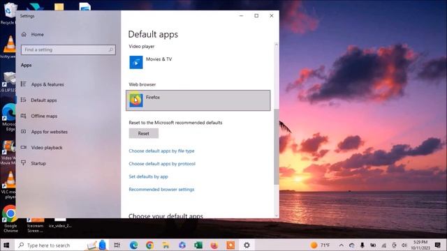The height and width of the screenshot is (251, 447).
Task: Open the Windows Start menu
Action: point(6,245)
